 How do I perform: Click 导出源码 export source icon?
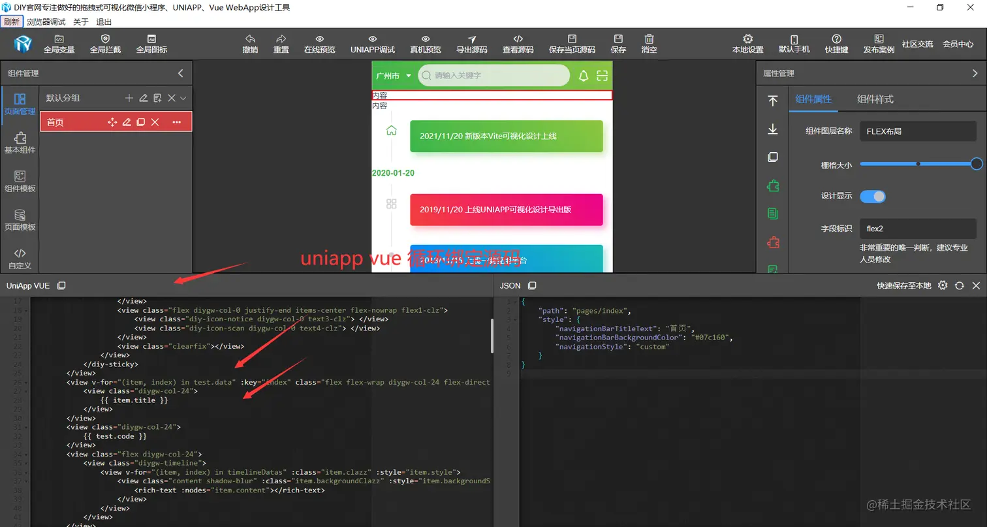tap(472, 44)
